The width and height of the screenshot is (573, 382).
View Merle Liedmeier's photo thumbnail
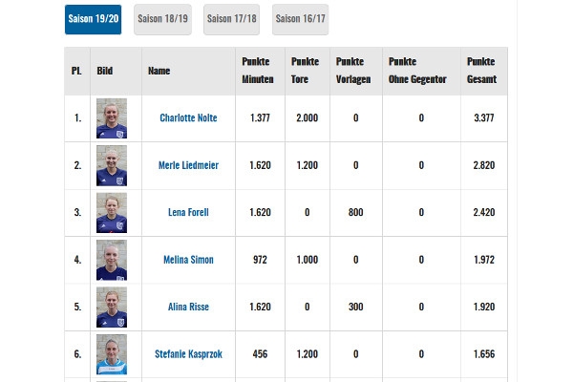coord(112,165)
